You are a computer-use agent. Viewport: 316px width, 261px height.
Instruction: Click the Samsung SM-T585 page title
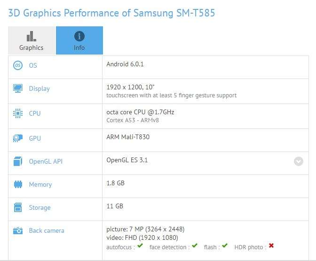(x=111, y=13)
